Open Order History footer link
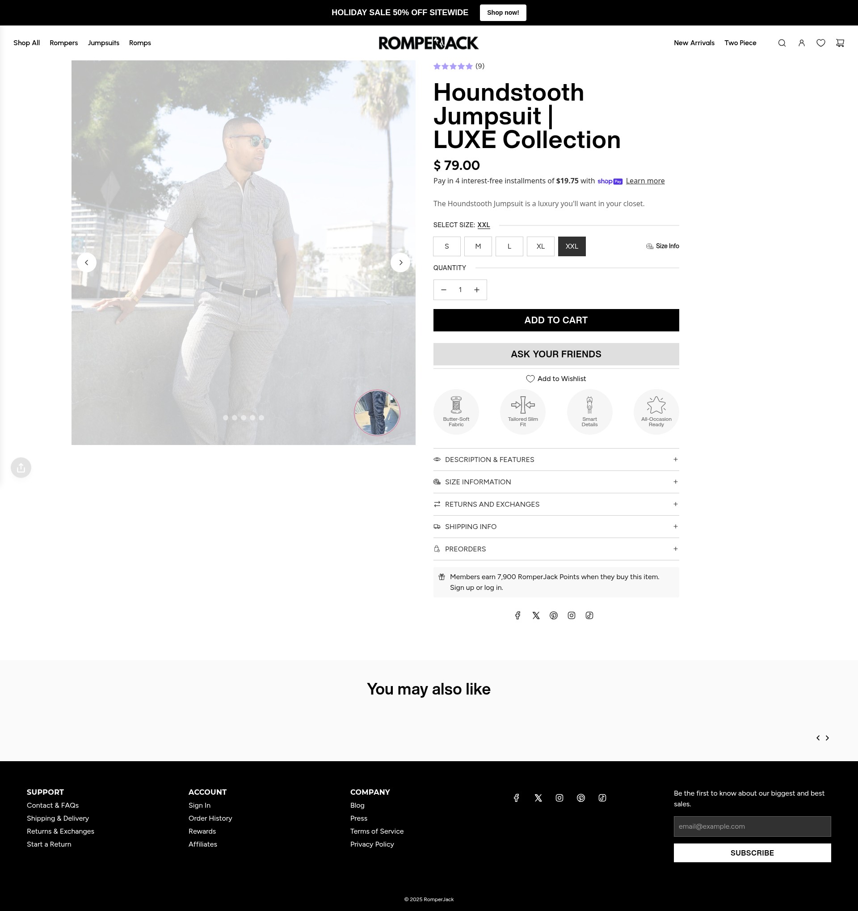This screenshot has width=858, height=911. pyautogui.click(x=210, y=818)
